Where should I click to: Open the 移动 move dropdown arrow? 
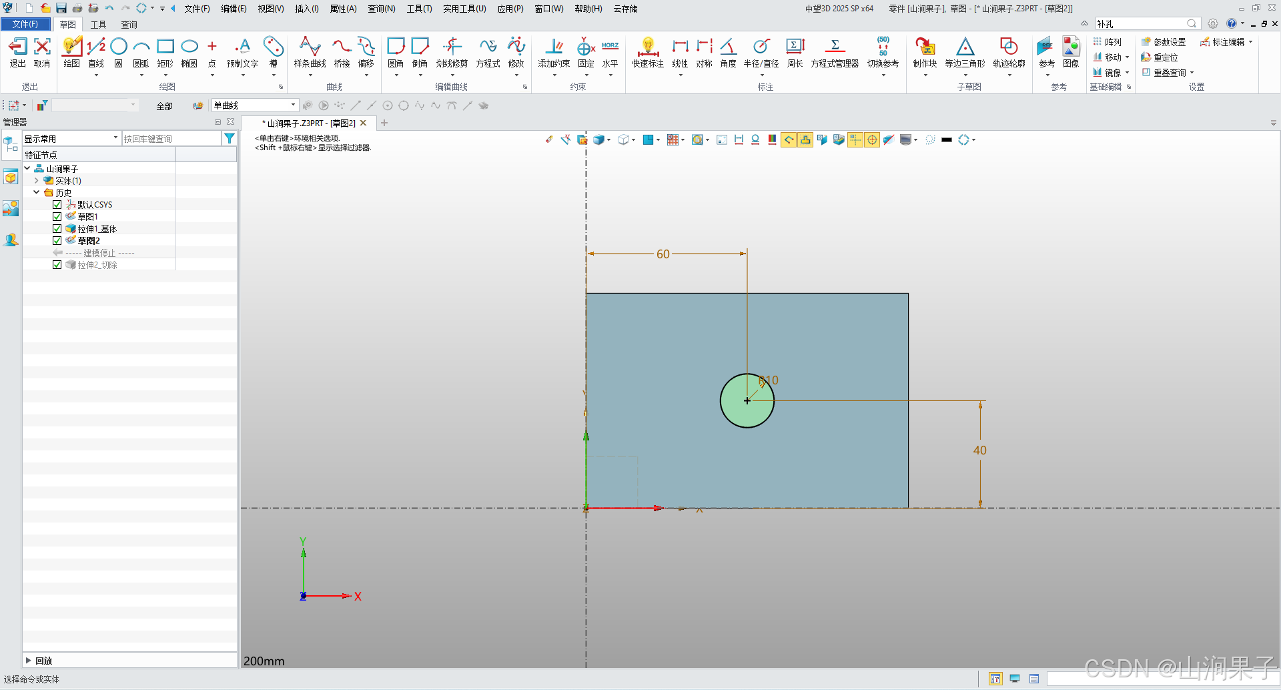(x=1128, y=57)
